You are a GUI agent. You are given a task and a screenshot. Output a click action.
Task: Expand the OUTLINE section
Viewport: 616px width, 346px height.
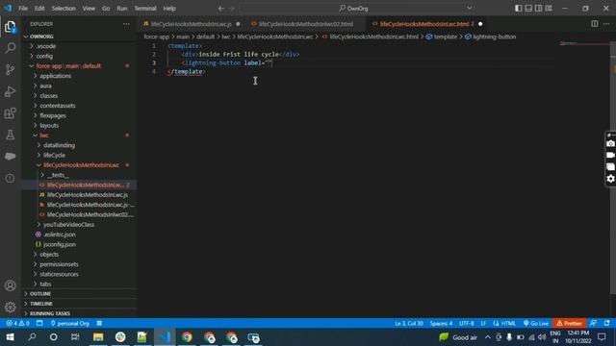tap(79, 294)
